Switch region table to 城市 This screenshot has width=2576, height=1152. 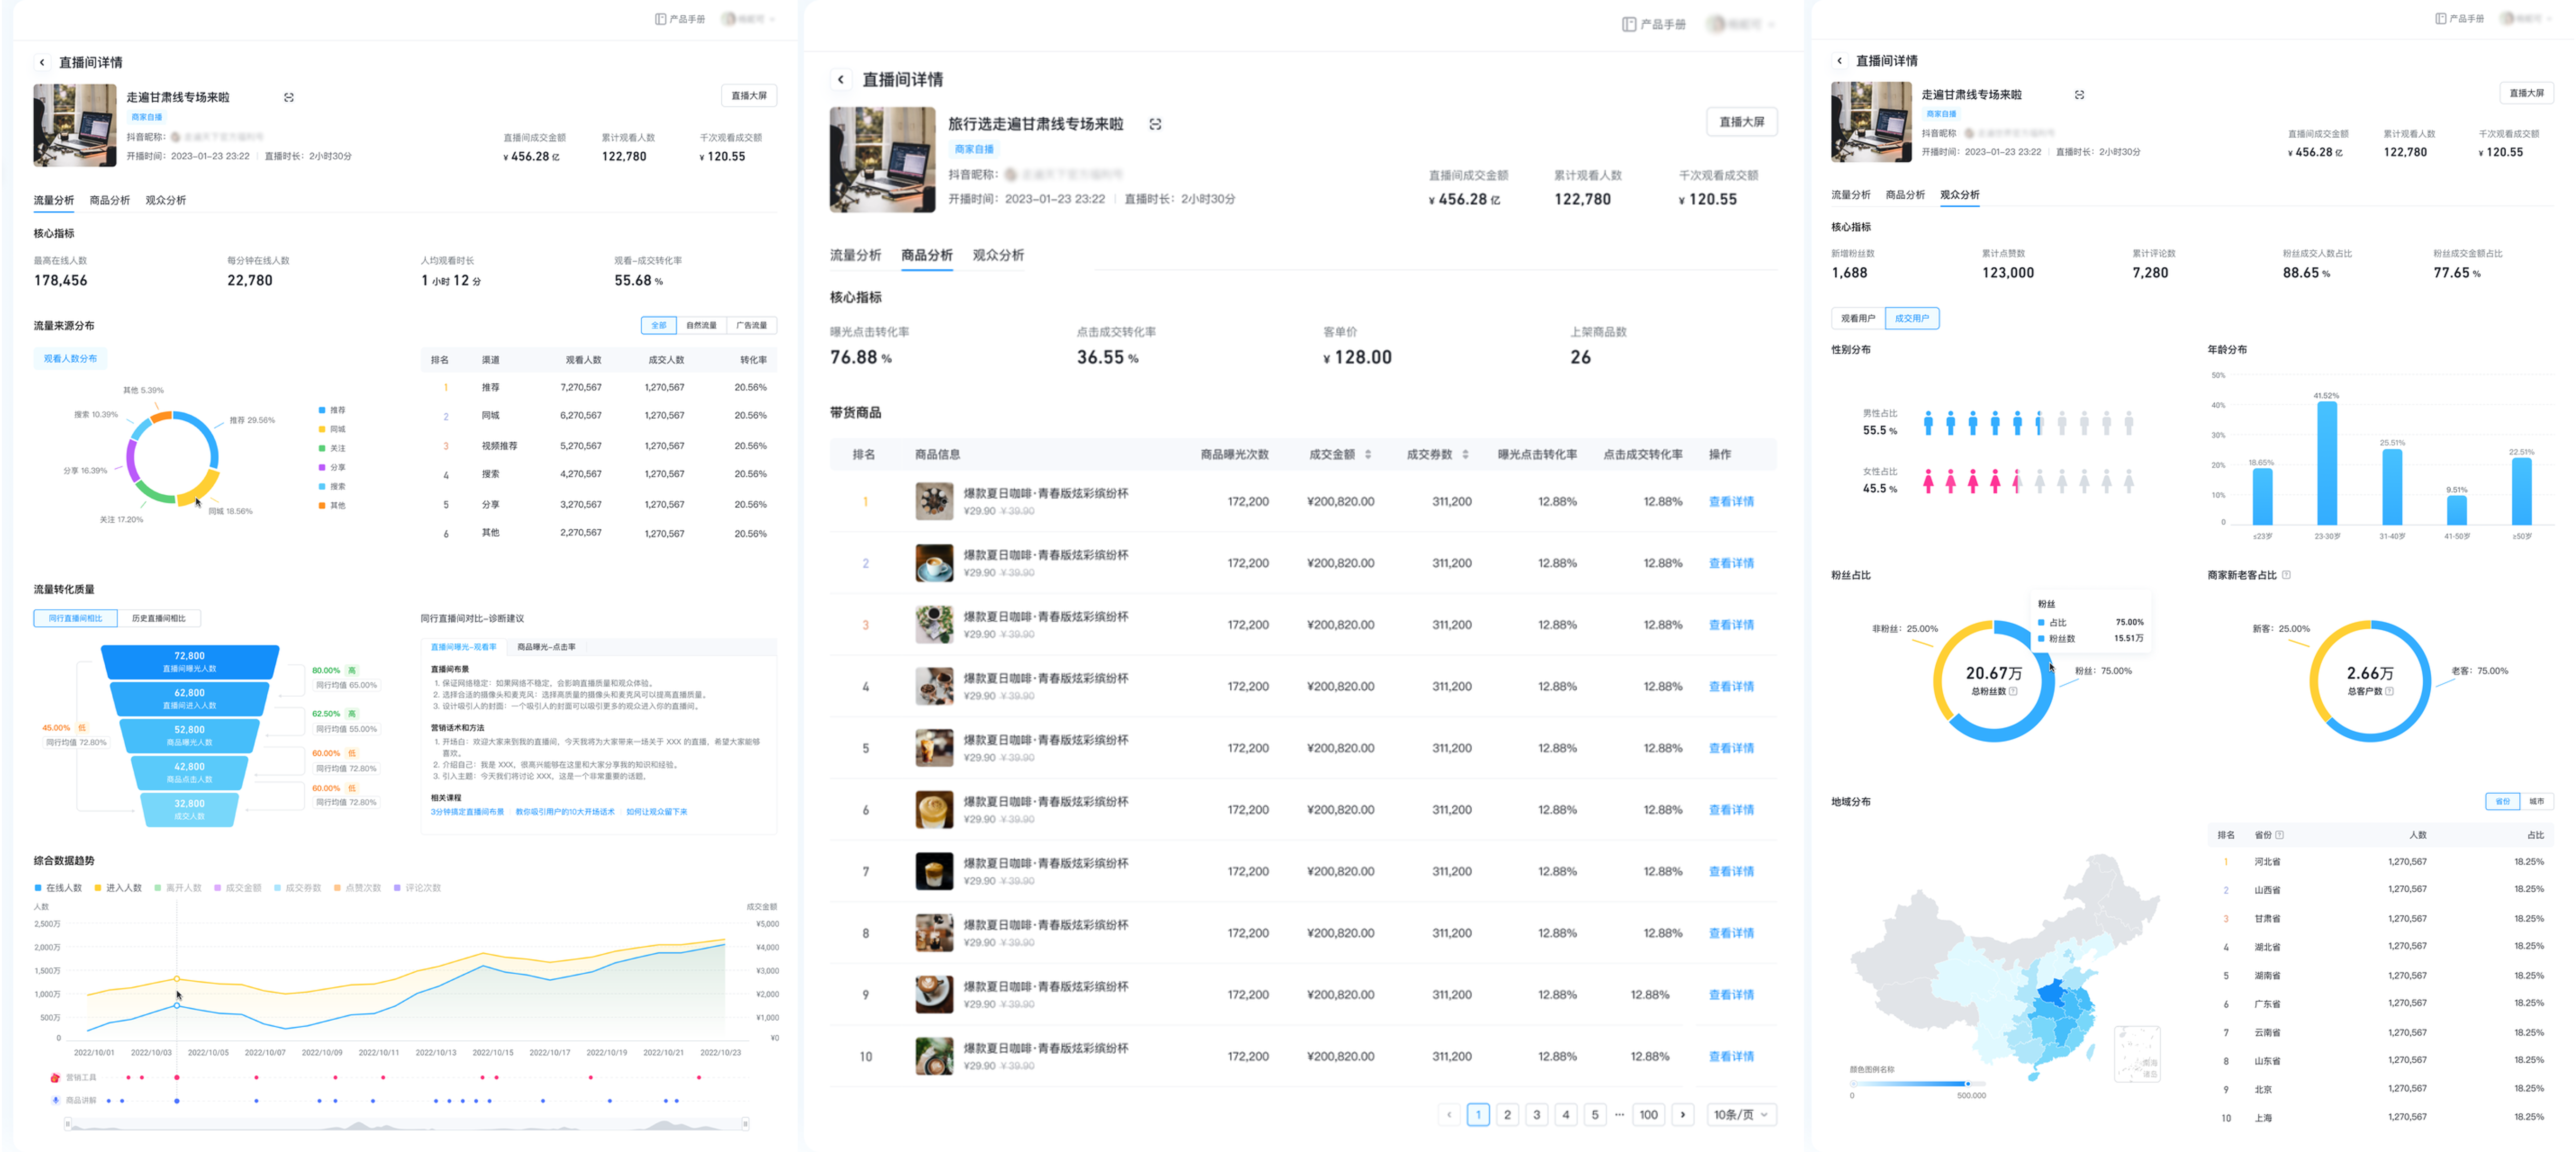2537,801
